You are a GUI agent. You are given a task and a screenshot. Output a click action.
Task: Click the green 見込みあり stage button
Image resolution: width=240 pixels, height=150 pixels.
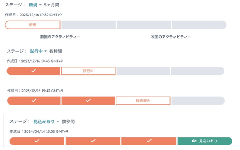pyautogui.click(x=205, y=141)
